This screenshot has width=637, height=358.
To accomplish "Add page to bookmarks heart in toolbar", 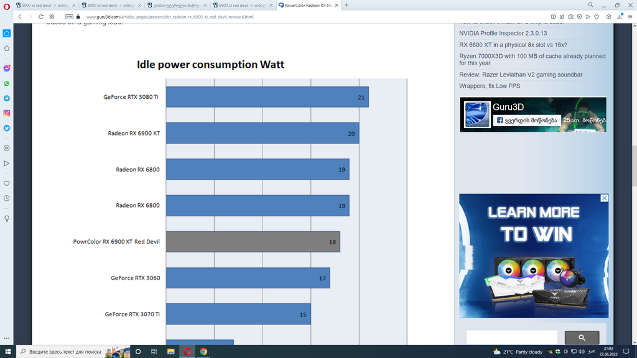I will click(x=597, y=17).
